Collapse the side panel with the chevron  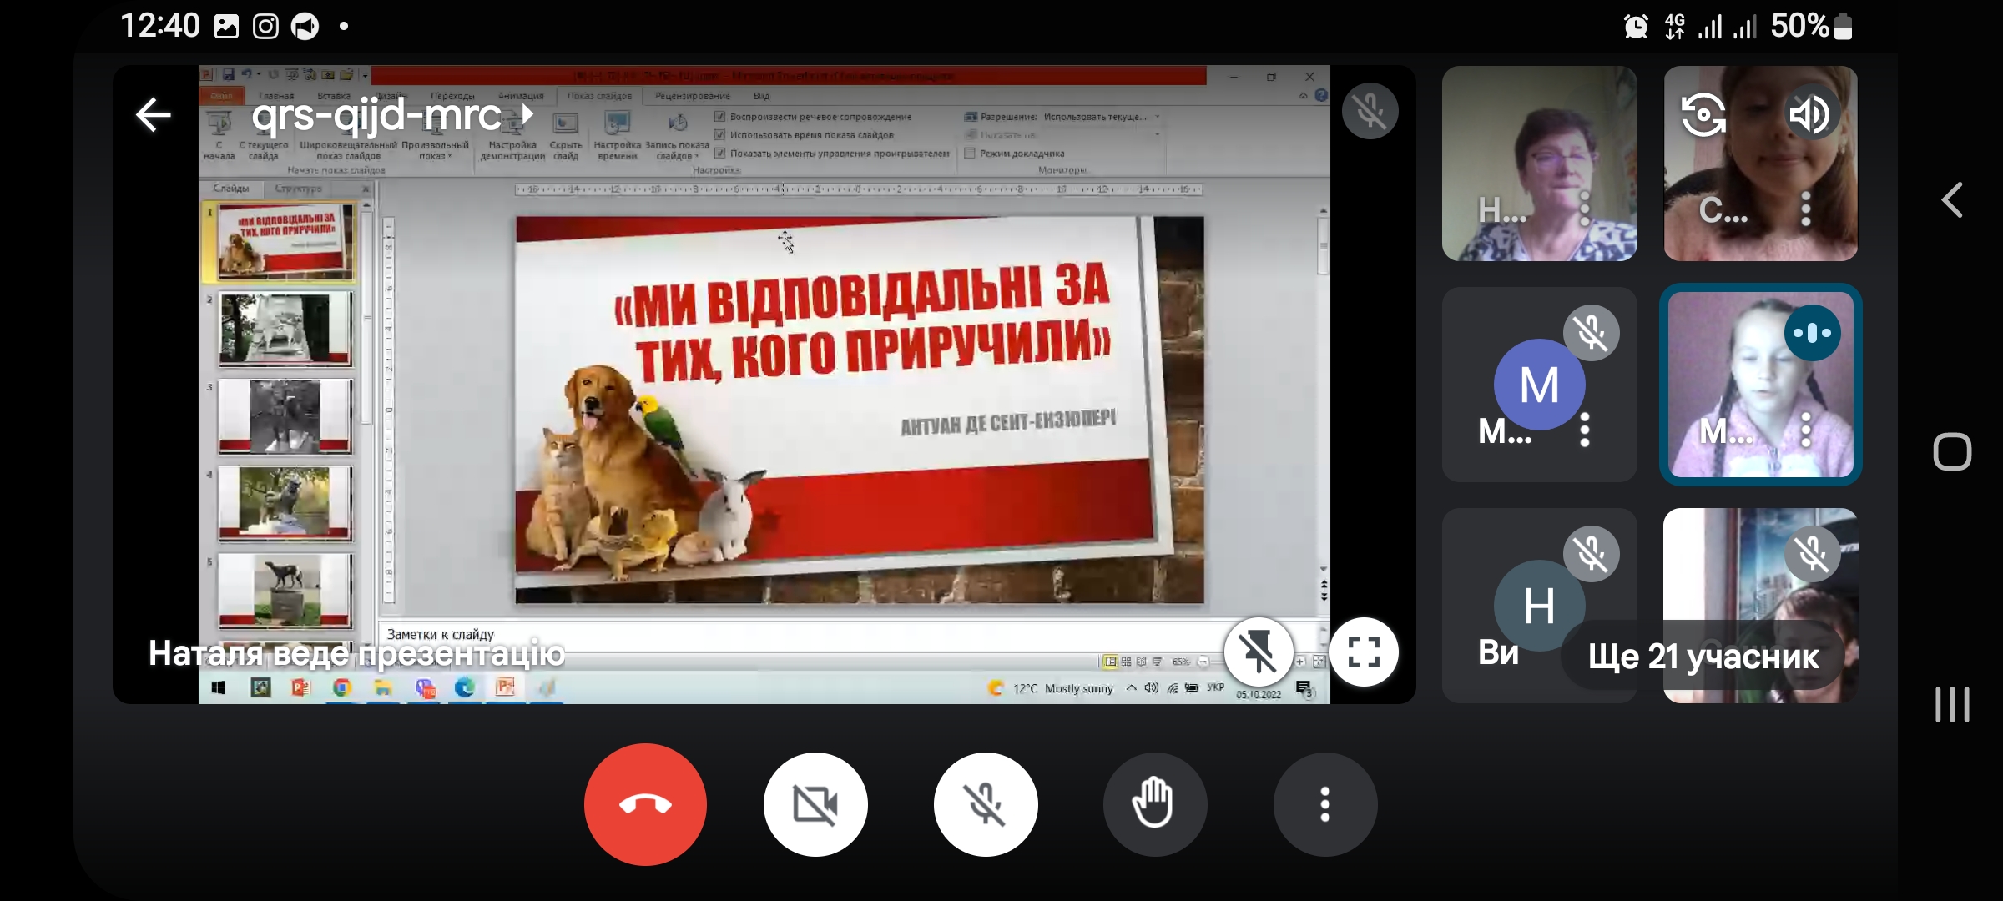(1951, 200)
